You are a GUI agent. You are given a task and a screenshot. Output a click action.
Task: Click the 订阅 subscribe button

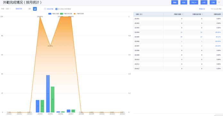click(213, 3)
